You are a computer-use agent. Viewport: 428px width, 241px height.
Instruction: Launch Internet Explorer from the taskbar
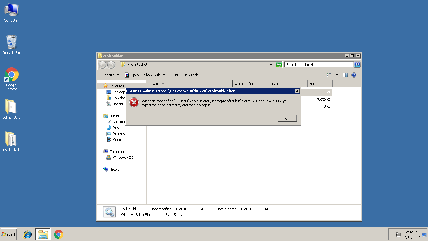click(x=28, y=234)
